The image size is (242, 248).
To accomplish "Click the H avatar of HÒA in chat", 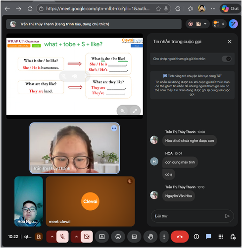I will click(x=154, y=161).
